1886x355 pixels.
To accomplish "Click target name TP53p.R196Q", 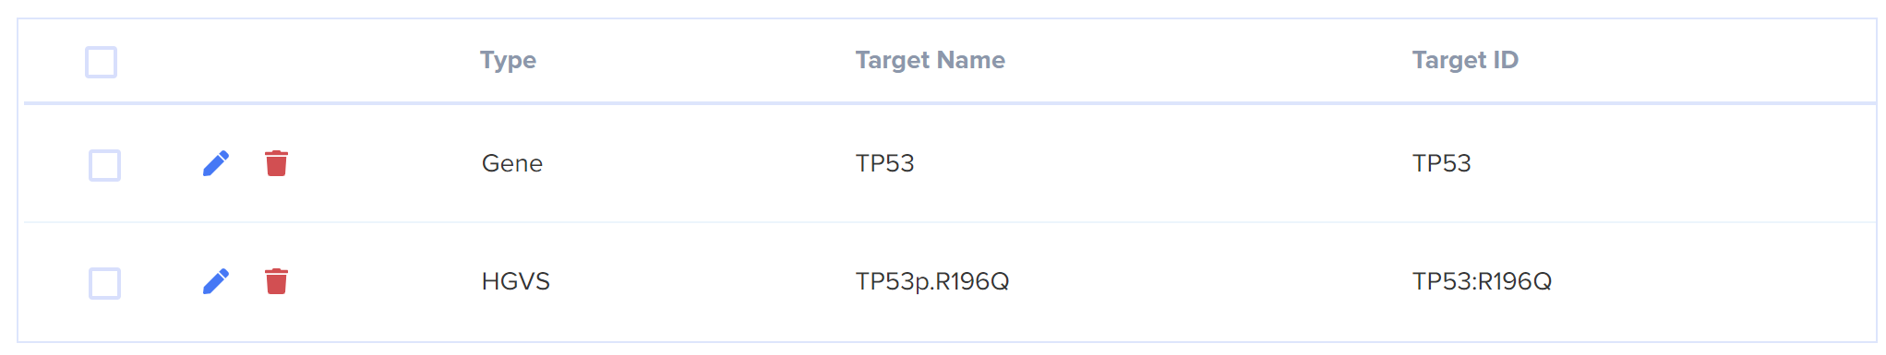I will point(932,281).
